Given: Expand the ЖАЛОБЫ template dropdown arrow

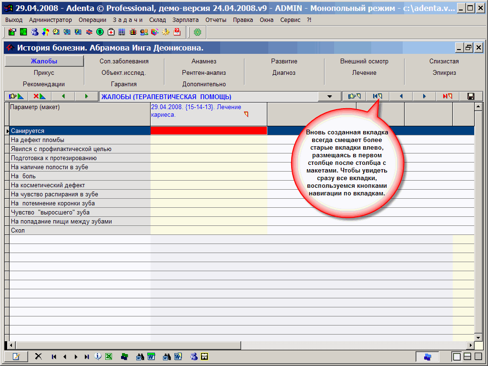Looking at the screenshot, I should click(330, 96).
